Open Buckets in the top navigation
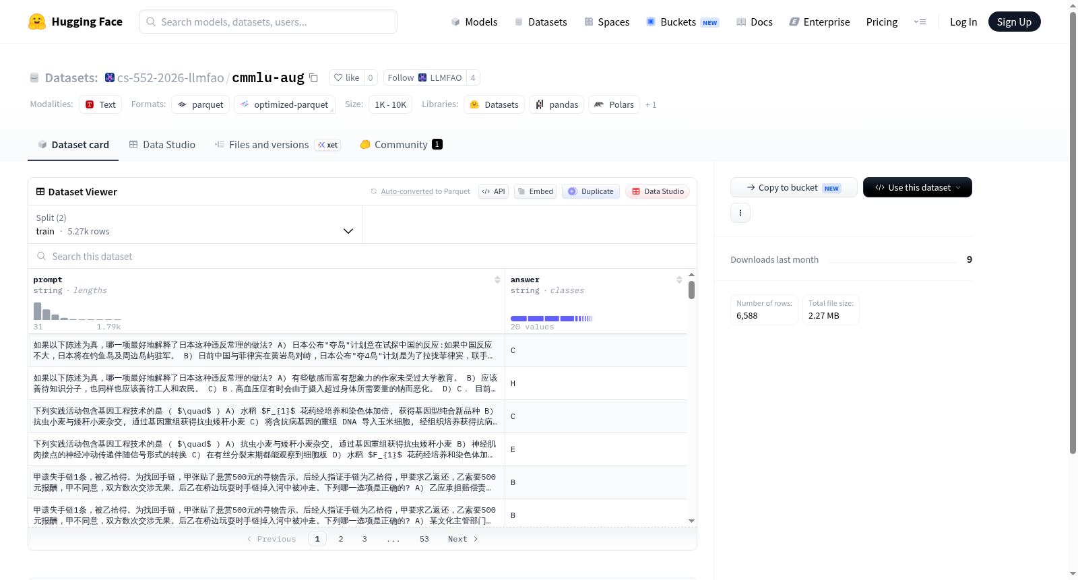 coord(683,22)
